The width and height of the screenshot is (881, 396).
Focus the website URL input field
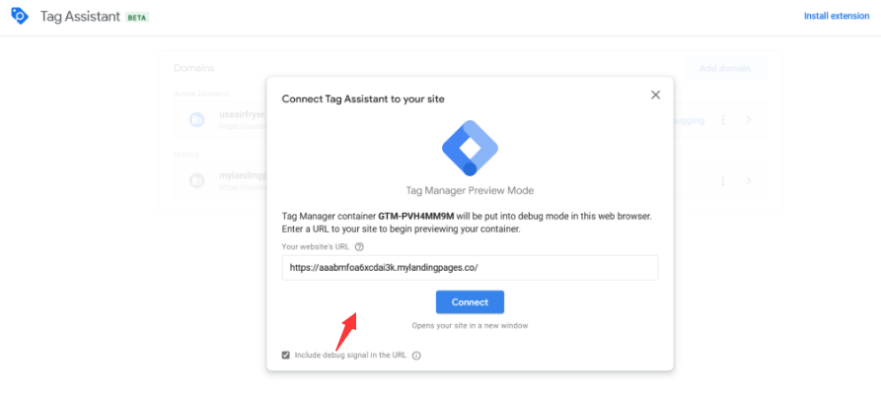[x=470, y=267]
